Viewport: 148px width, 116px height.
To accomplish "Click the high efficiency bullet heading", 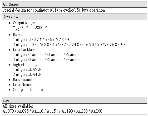I will (x=25, y=65).
